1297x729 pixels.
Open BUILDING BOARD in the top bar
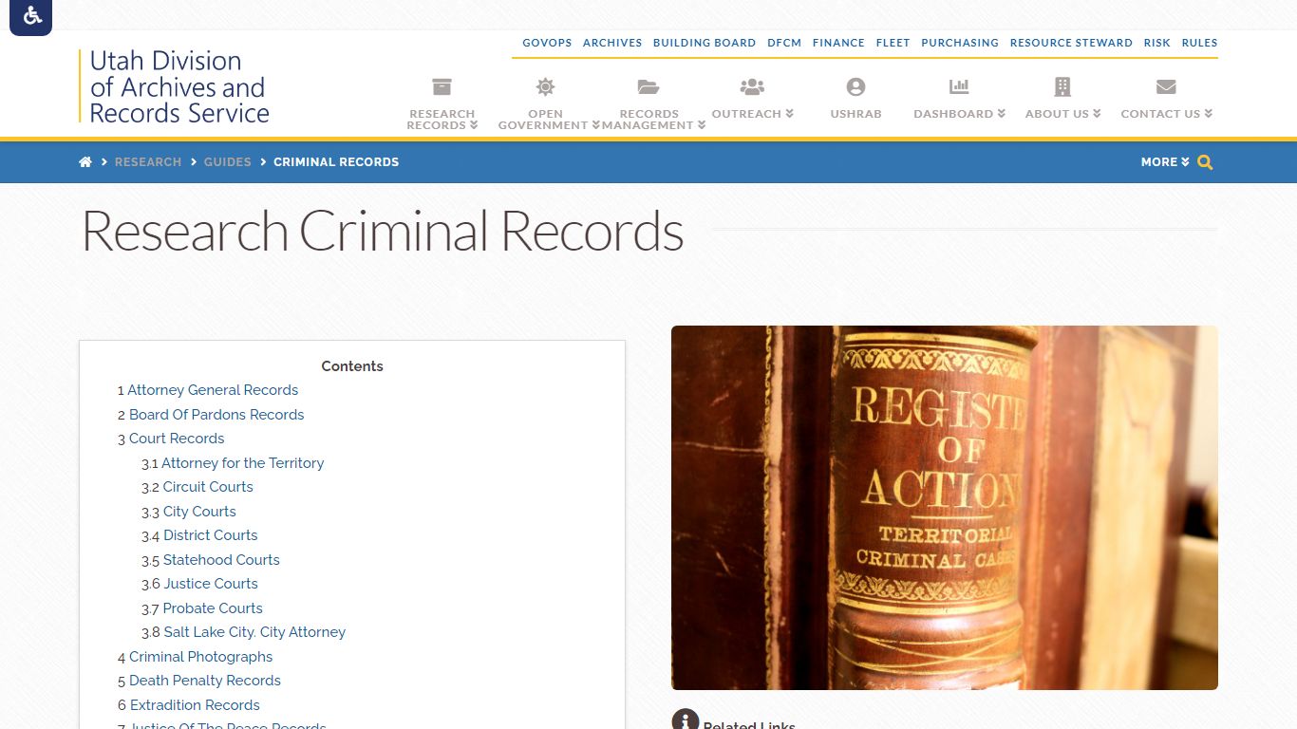click(705, 43)
